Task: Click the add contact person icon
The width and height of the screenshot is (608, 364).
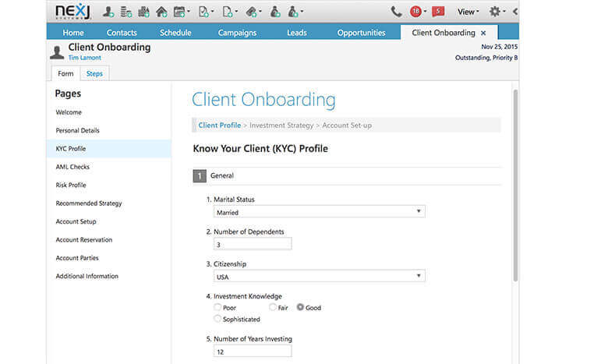Action: pos(108,12)
